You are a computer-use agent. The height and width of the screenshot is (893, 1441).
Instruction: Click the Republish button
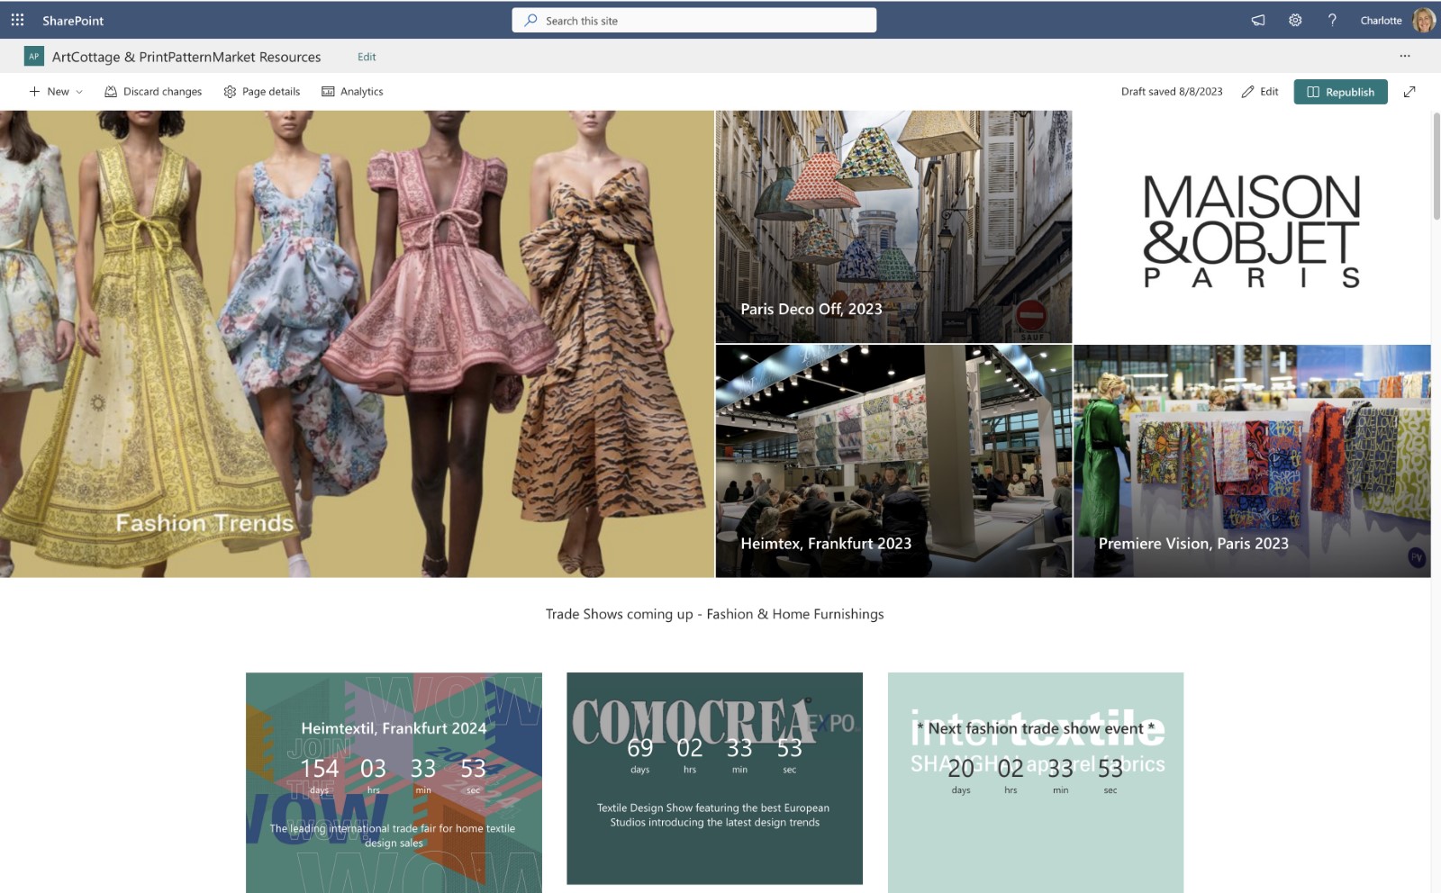1340,92
